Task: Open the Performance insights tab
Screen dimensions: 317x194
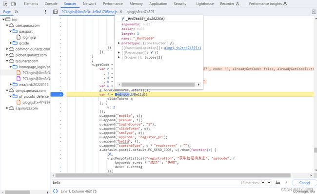Action: pyautogui.click(x=268, y=3)
